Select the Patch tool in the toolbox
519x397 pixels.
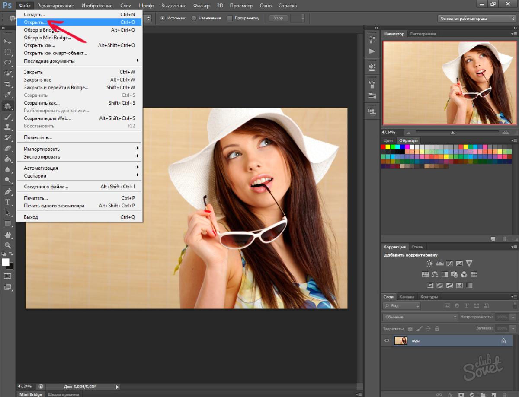pyautogui.click(x=7, y=106)
